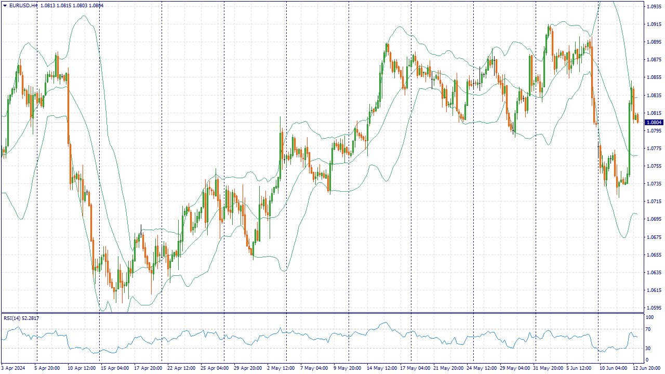Click the 15 Apr 04:00 time label
The image size is (665, 374).
click(x=115, y=368)
